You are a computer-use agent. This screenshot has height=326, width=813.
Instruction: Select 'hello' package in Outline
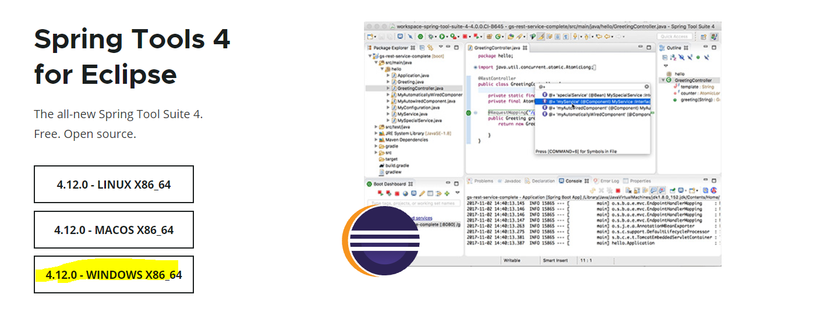(x=676, y=74)
